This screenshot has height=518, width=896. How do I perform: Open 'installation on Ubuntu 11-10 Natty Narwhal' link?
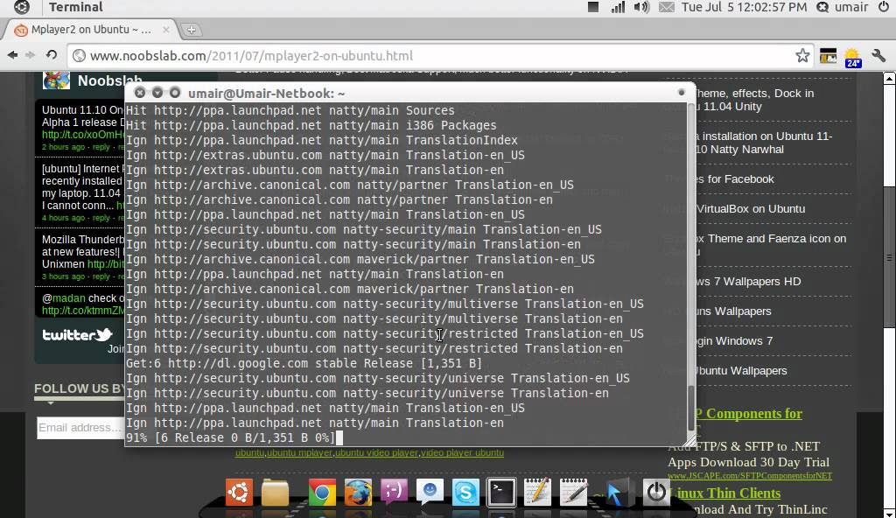[763, 143]
